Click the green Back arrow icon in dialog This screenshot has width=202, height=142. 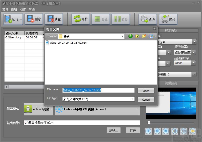pyautogui.click(x=130, y=36)
